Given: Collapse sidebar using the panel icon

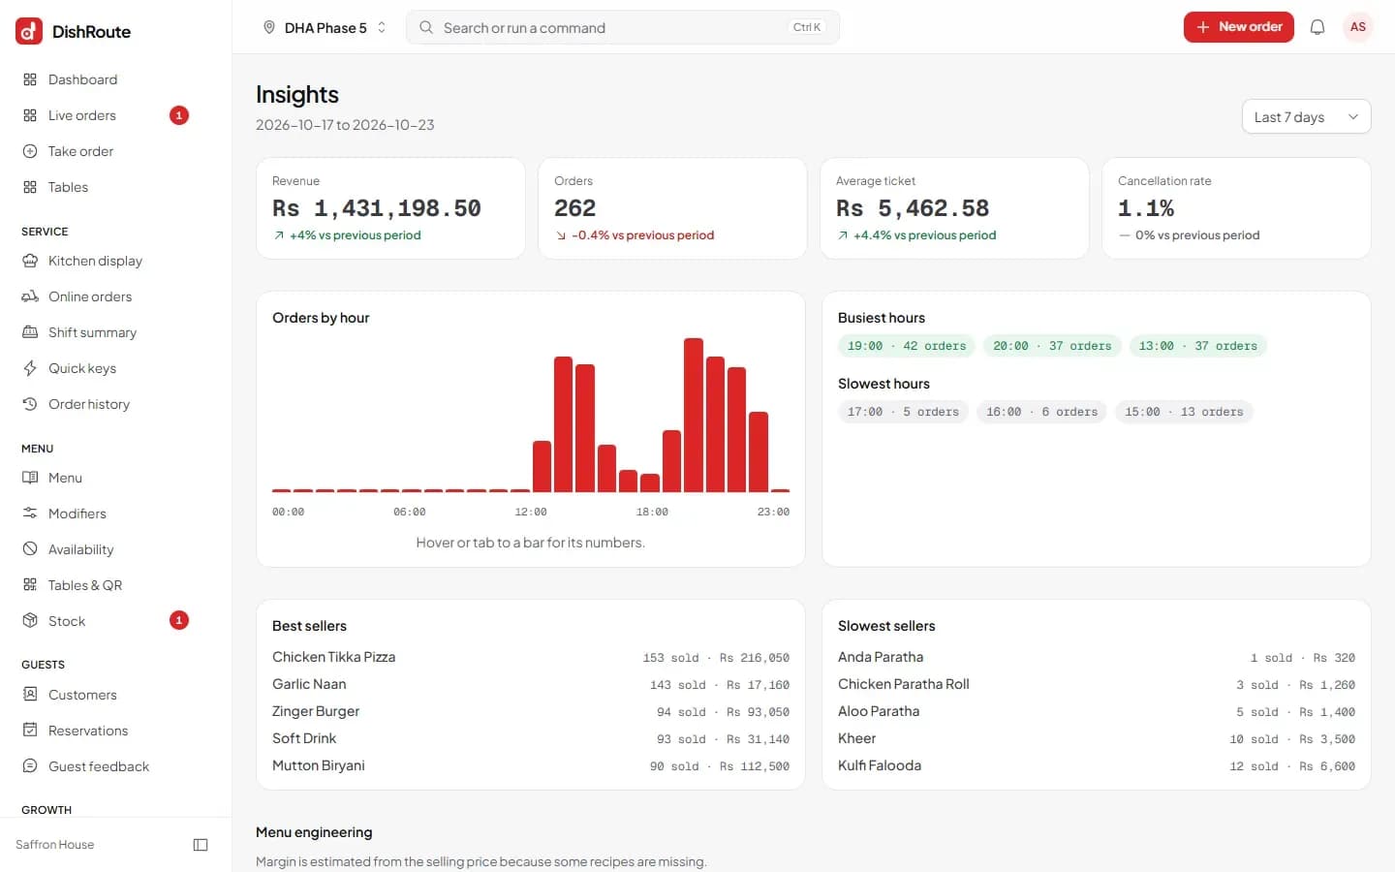Looking at the screenshot, I should coord(201,845).
